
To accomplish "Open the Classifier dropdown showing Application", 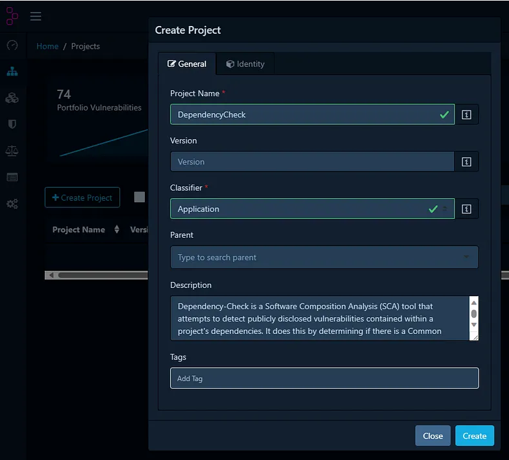I will tap(312, 209).
